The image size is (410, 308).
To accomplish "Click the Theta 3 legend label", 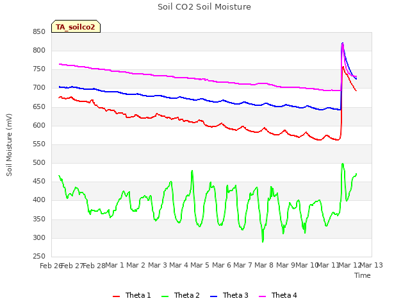I will (x=235, y=295).
